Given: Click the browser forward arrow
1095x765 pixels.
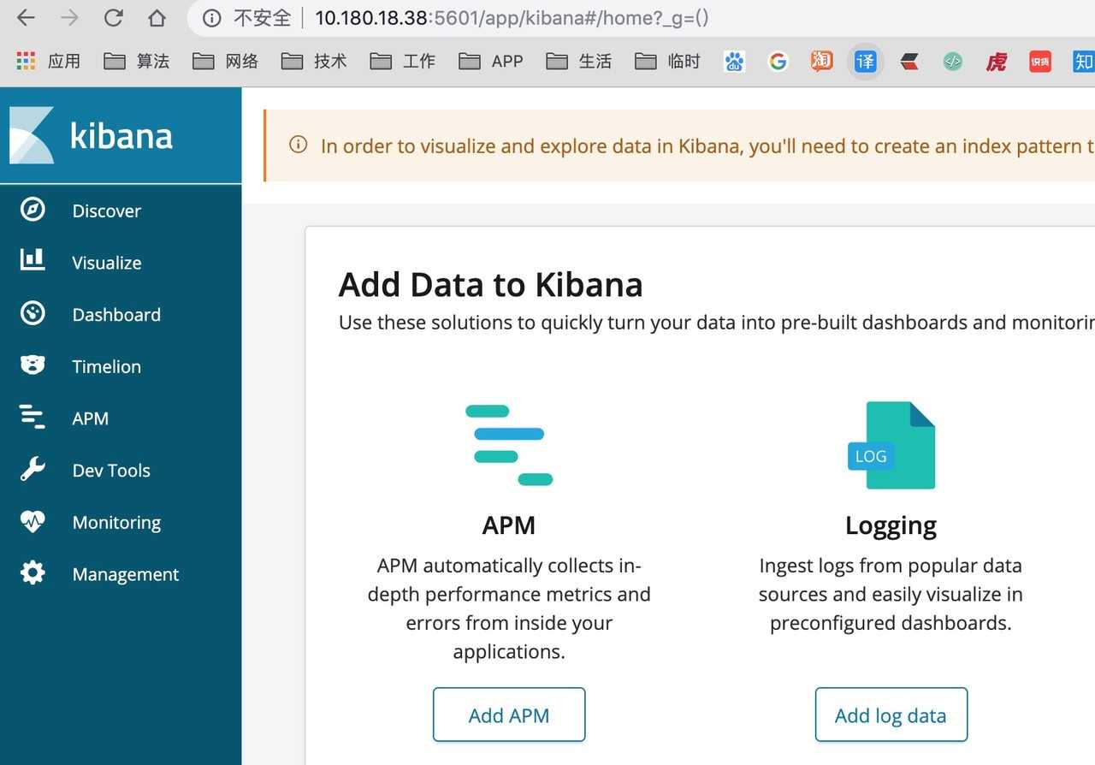Looking at the screenshot, I should 70,17.
